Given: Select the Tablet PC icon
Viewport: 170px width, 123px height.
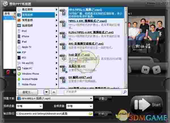Looking at the screenshot, I should coord(19,68).
